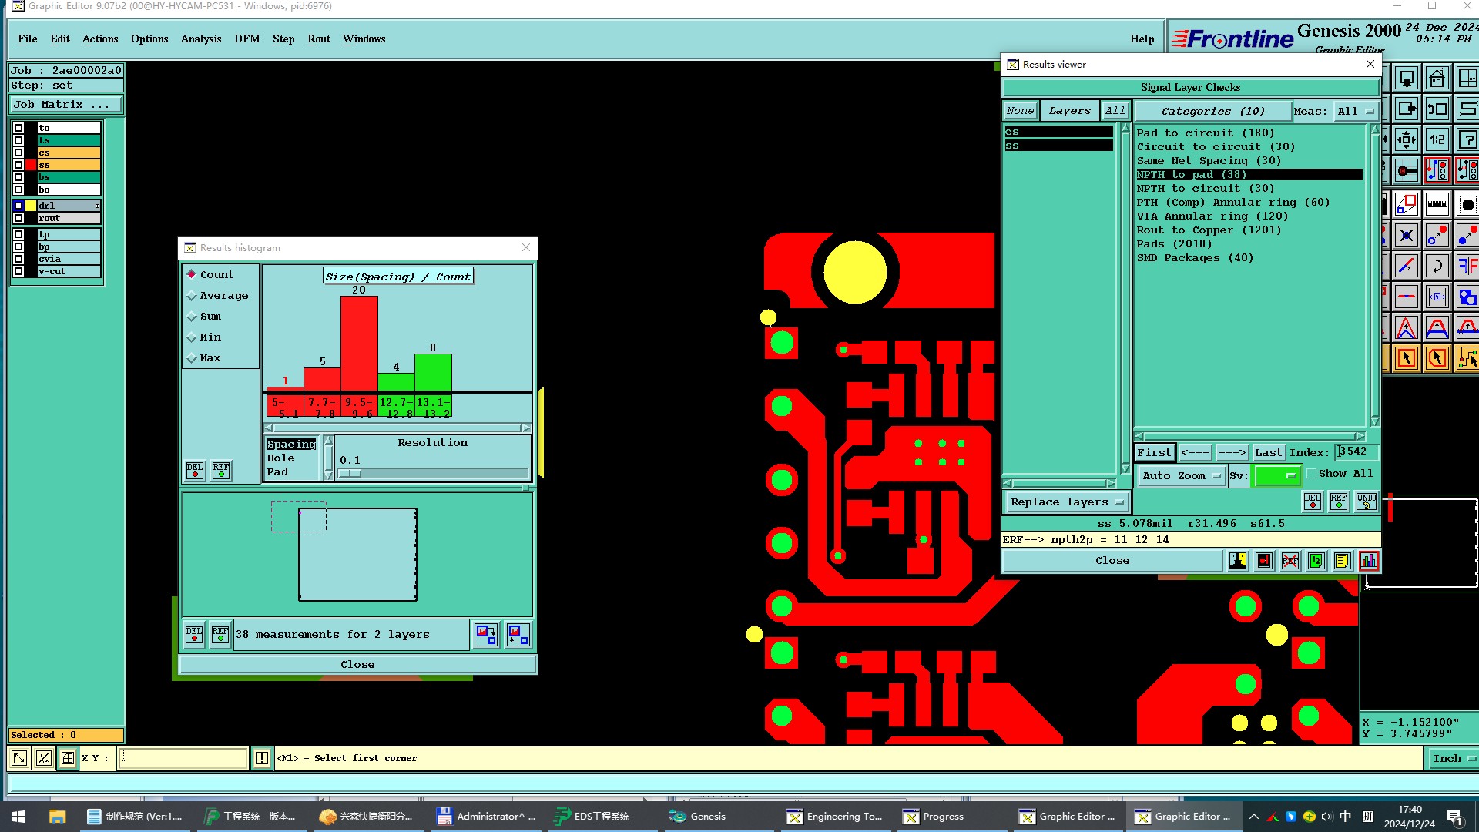Click the 1:2 zoom ratio icon
This screenshot has width=1479, height=832.
1437,139
